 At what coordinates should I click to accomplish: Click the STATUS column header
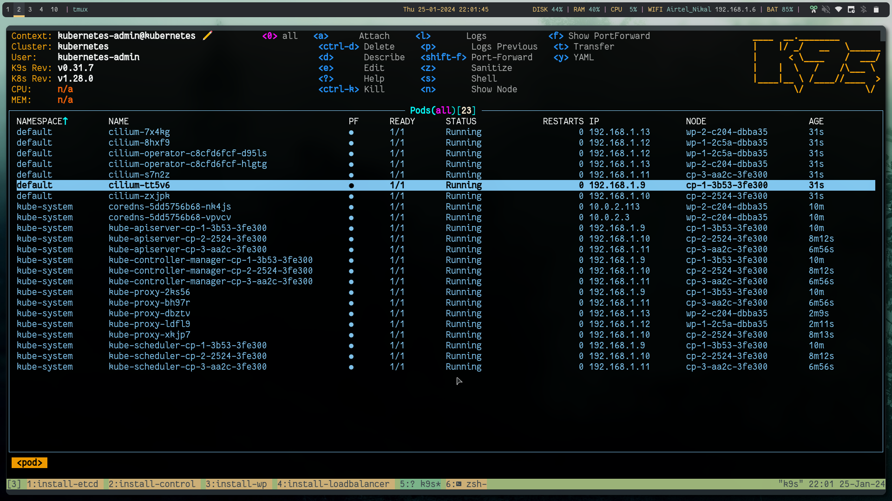coord(461,121)
